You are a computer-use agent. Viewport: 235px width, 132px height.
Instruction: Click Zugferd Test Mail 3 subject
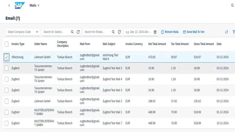click(x=112, y=90)
